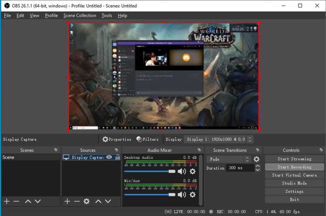326x216 pixels.
Task: Move source down arrow
Action: [108, 201]
